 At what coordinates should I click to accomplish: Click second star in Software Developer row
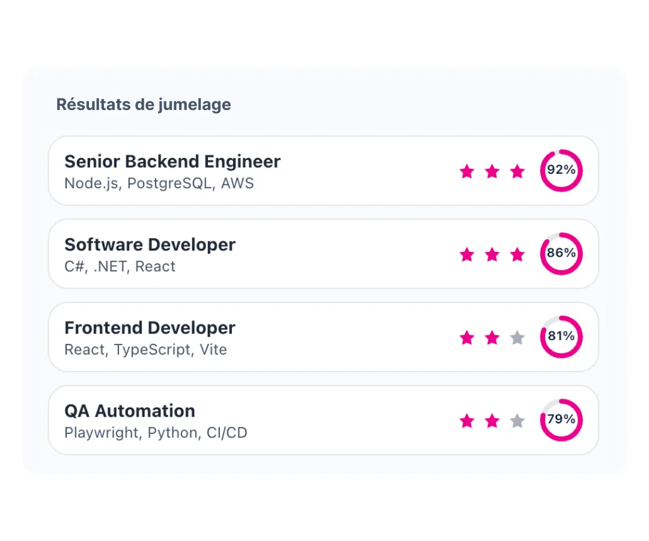[x=492, y=254]
